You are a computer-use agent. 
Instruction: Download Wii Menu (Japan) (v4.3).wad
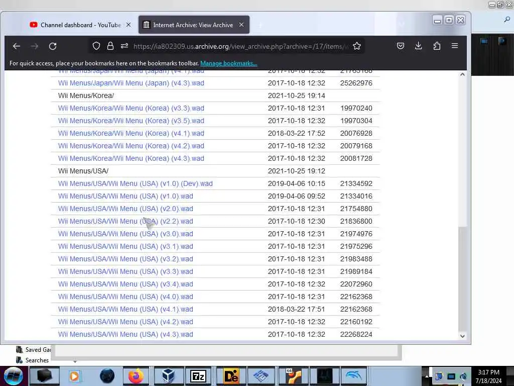(x=131, y=83)
